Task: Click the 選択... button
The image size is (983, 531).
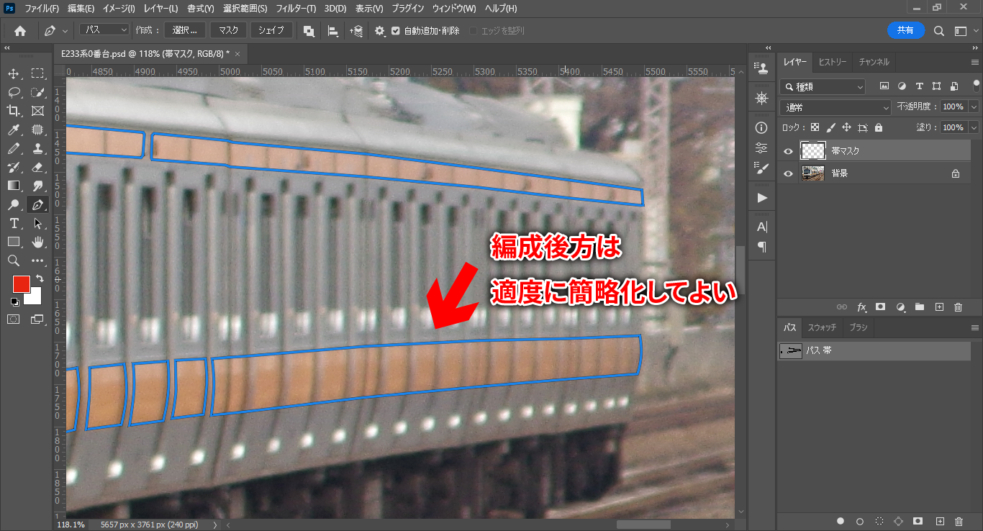Action: click(185, 31)
